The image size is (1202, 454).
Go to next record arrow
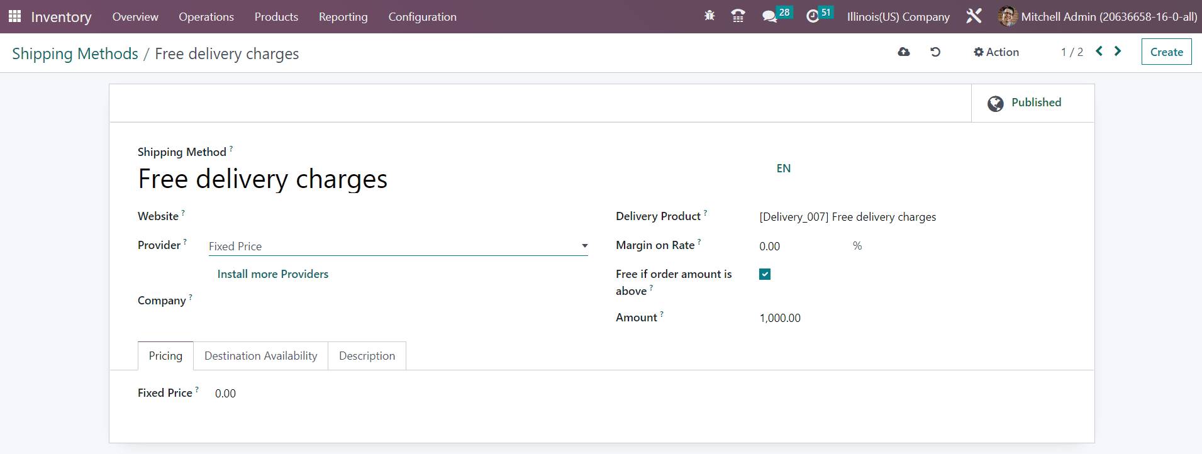tap(1118, 52)
